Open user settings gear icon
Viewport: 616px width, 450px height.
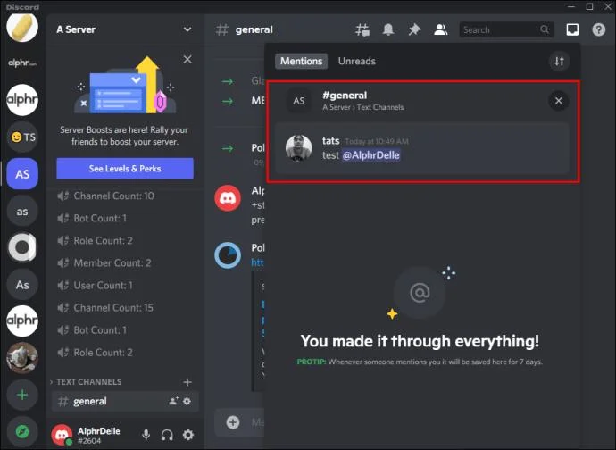(x=188, y=435)
